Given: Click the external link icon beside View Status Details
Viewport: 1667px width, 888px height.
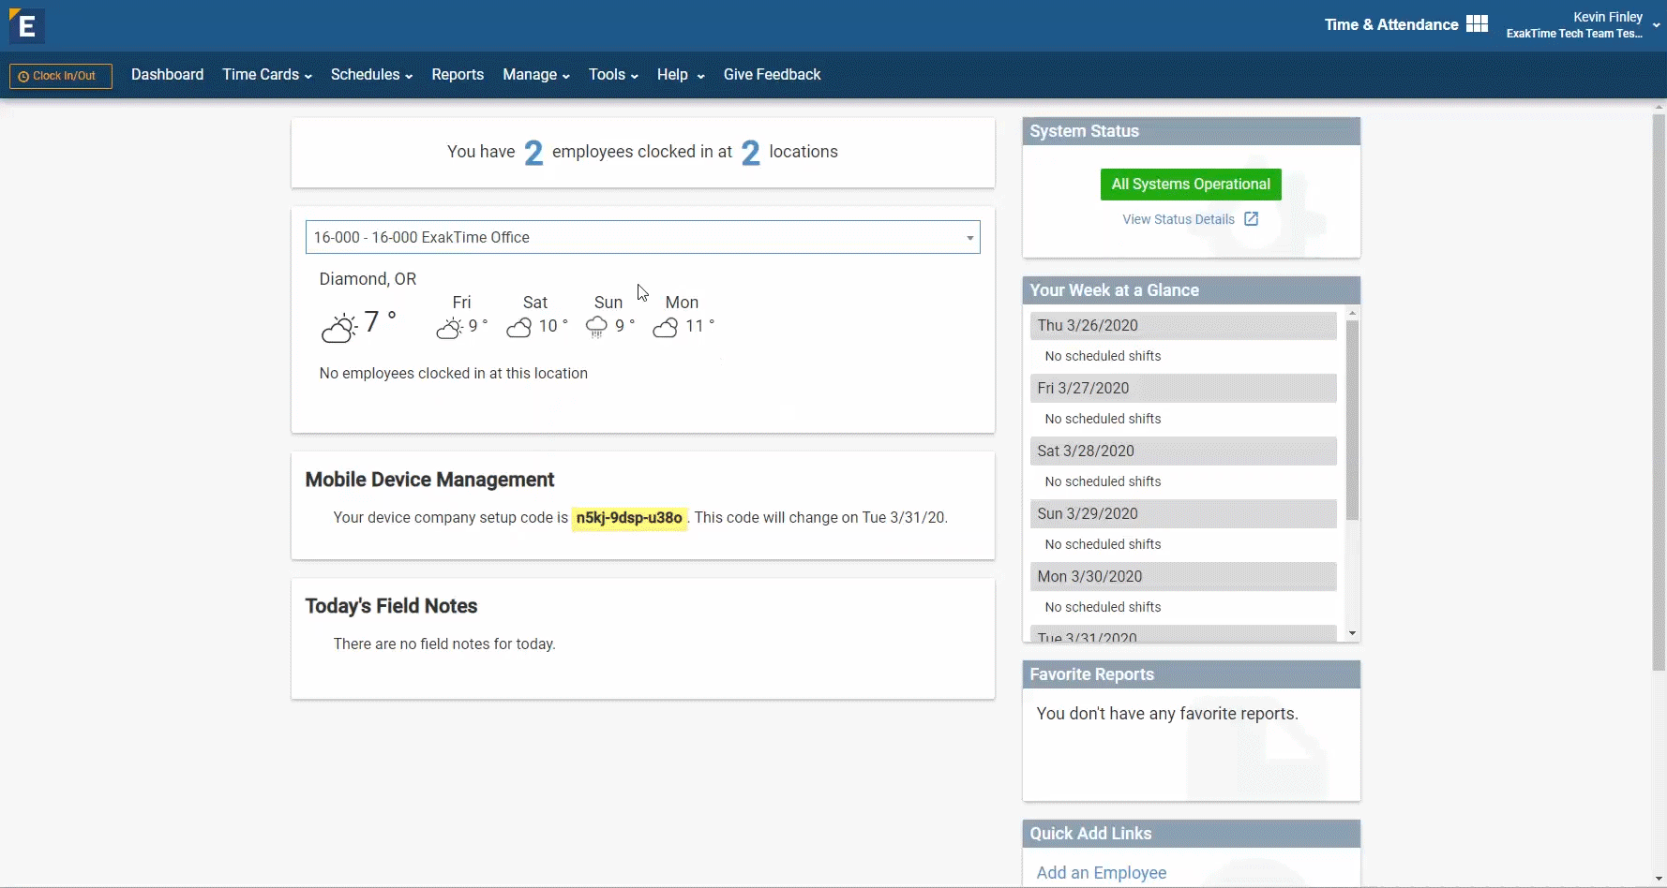Looking at the screenshot, I should (x=1251, y=219).
